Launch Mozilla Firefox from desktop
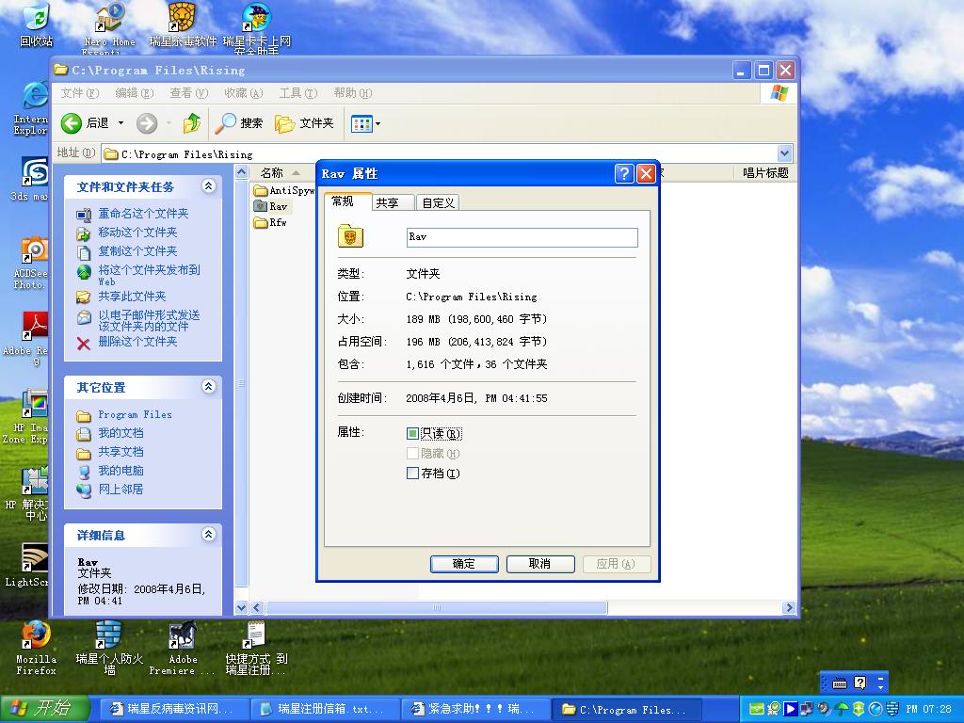Image resolution: width=964 pixels, height=723 pixels. pyautogui.click(x=37, y=648)
